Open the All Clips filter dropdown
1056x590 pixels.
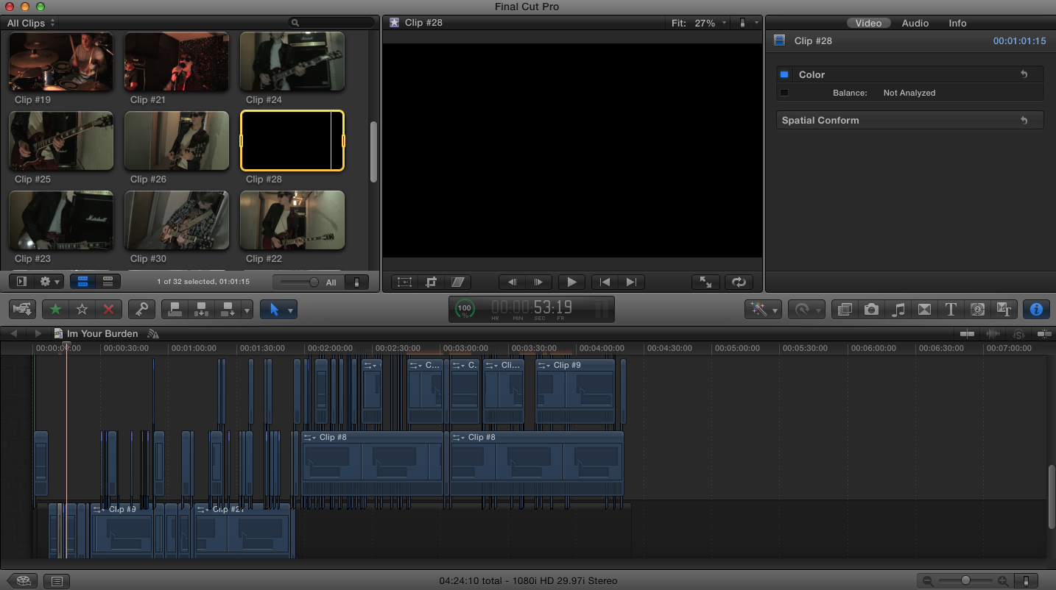point(31,23)
